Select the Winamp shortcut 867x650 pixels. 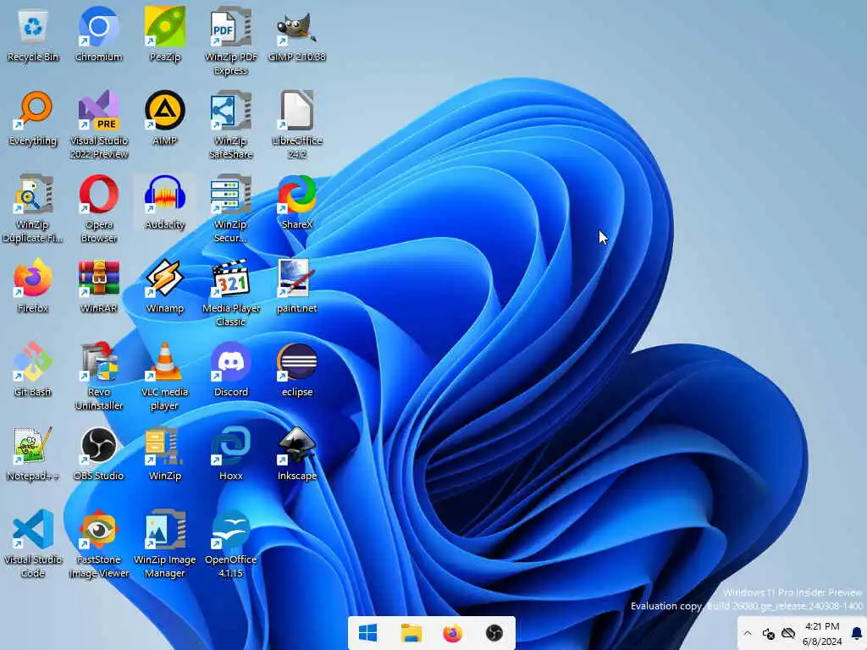coord(165,286)
